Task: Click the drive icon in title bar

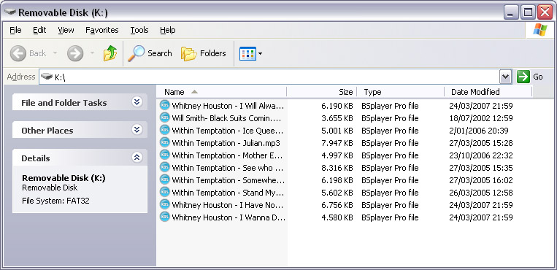Action: (x=10, y=12)
